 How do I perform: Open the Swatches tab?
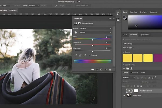(133, 12)
